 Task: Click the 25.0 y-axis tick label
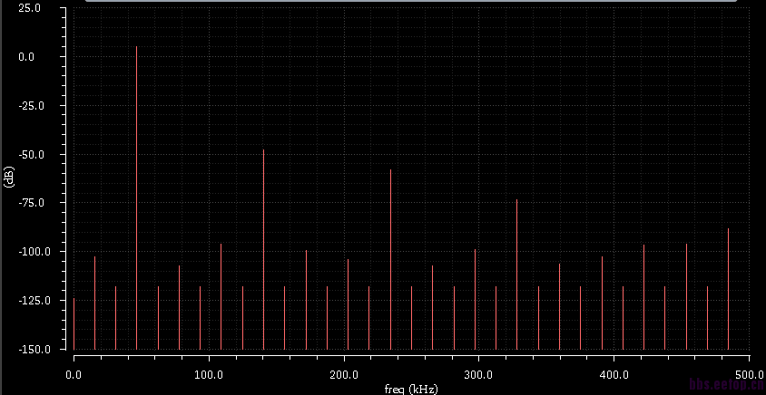tap(30, 8)
